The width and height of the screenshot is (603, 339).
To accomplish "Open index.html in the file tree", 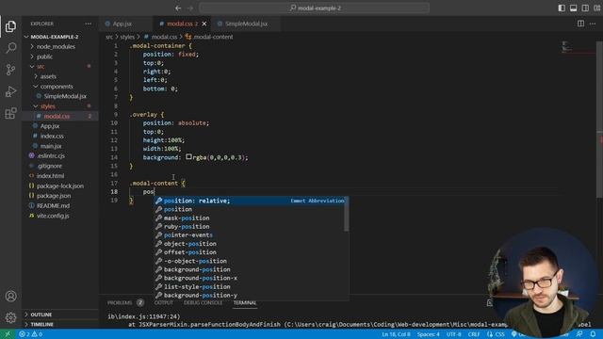I will point(59,176).
